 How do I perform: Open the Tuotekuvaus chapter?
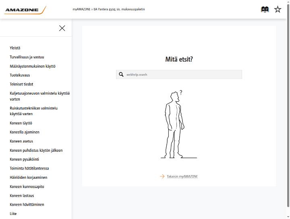pyautogui.click(x=20, y=75)
